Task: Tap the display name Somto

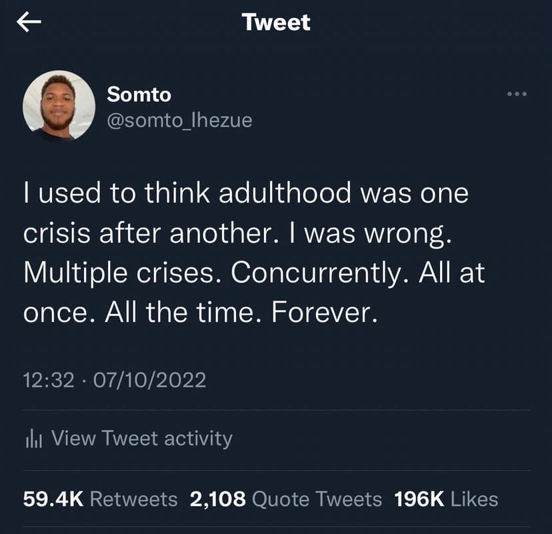Action: (x=139, y=95)
